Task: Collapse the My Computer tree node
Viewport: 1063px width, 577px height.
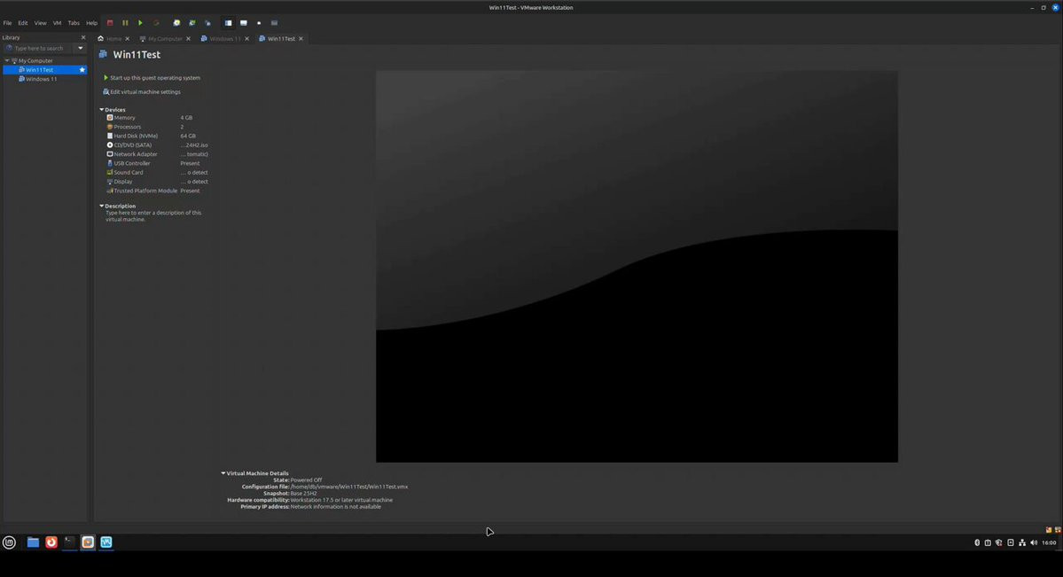Action: [x=7, y=60]
